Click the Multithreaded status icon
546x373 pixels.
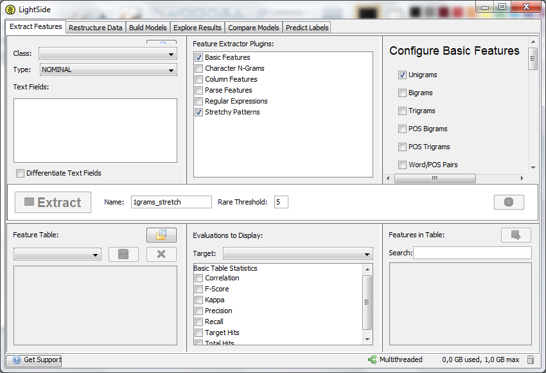372,359
